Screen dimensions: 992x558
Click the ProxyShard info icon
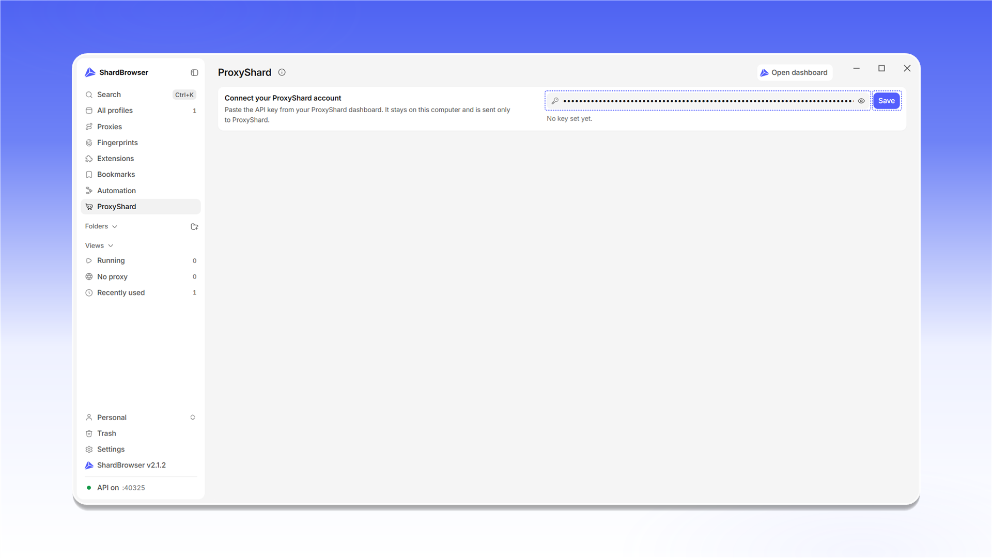coord(282,72)
